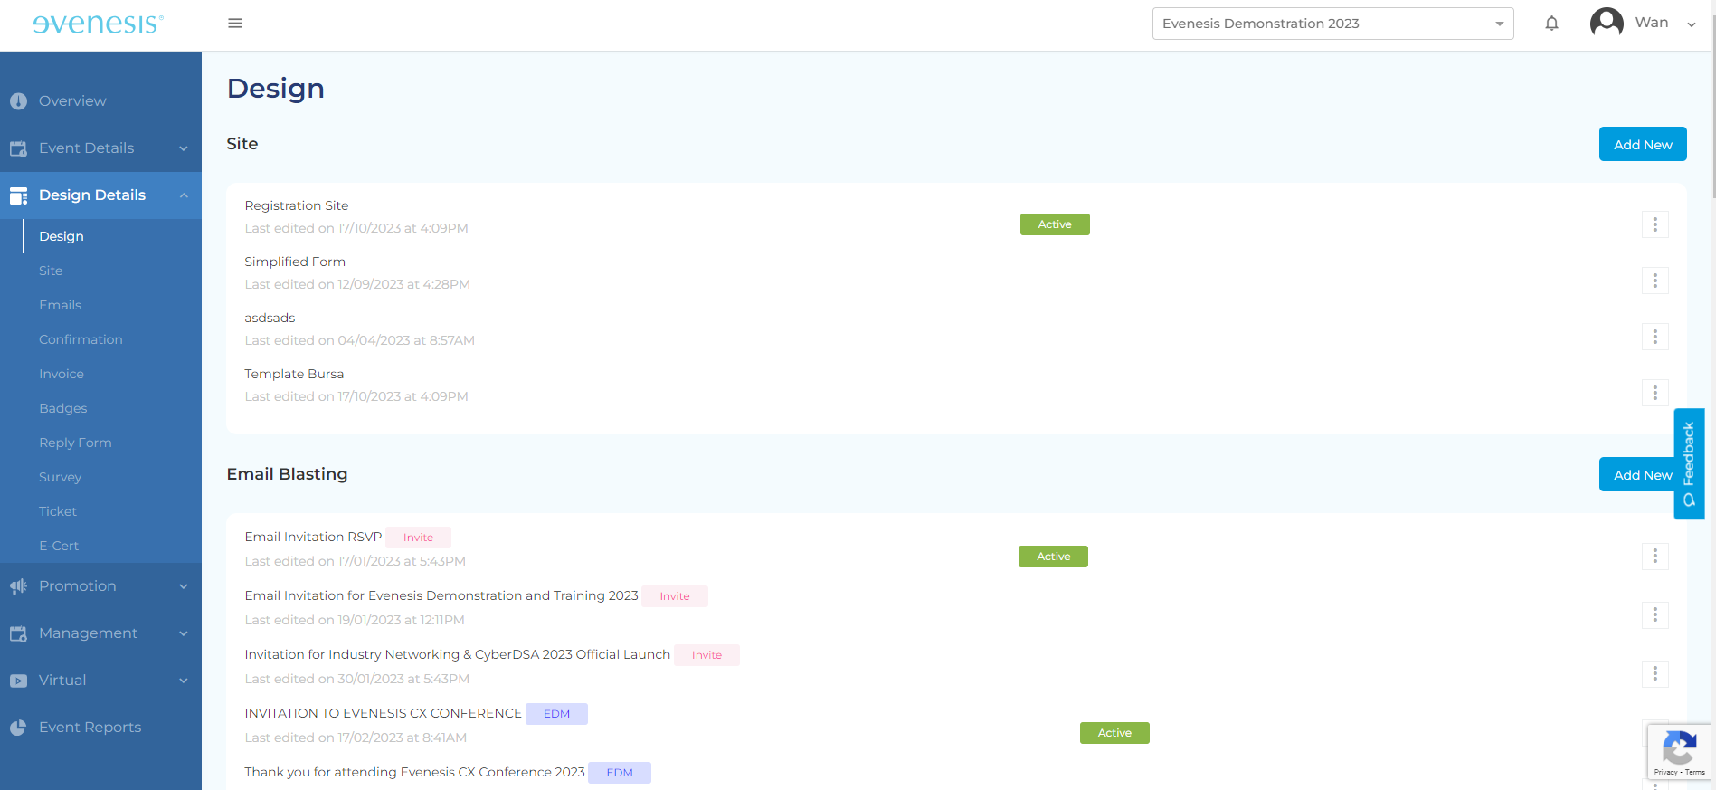
Task: Open Thank you for attending Evenesis CX Conference email
Action: (x=414, y=772)
